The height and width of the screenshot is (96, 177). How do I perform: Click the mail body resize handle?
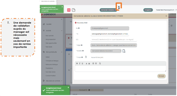165,71
